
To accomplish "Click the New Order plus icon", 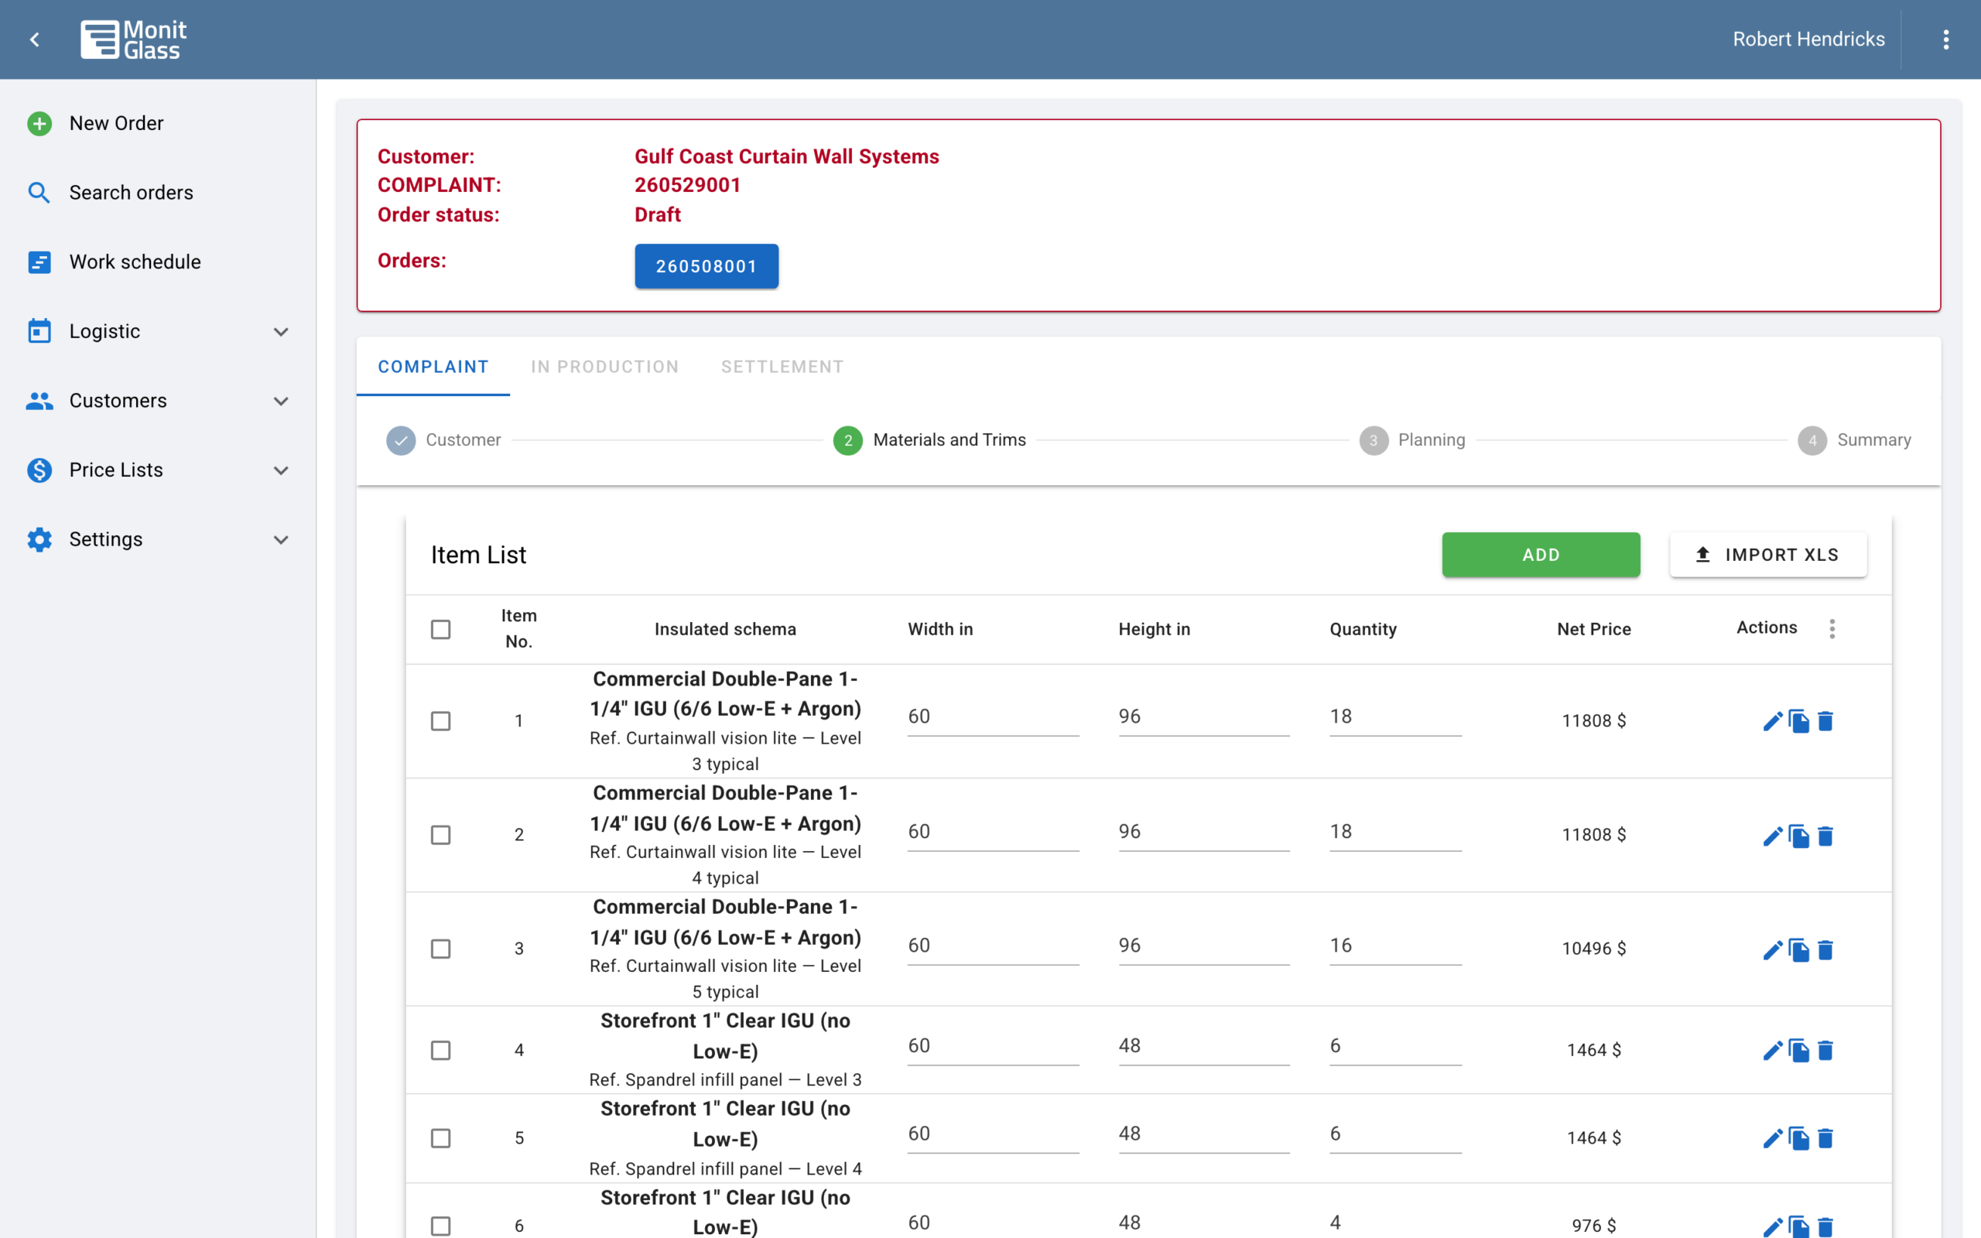I will (x=39, y=124).
